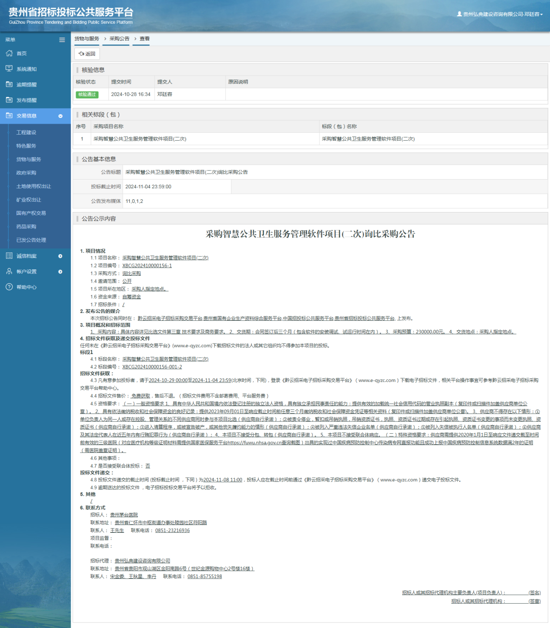Open the project link 采购智慧公共卫生服务管理软件项目(二次)
This screenshot has height=628, width=550.
coord(164,257)
